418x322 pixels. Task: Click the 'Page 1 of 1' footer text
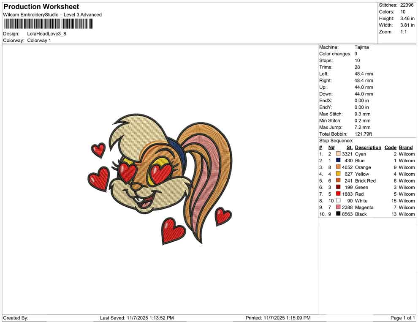coord(402,318)
